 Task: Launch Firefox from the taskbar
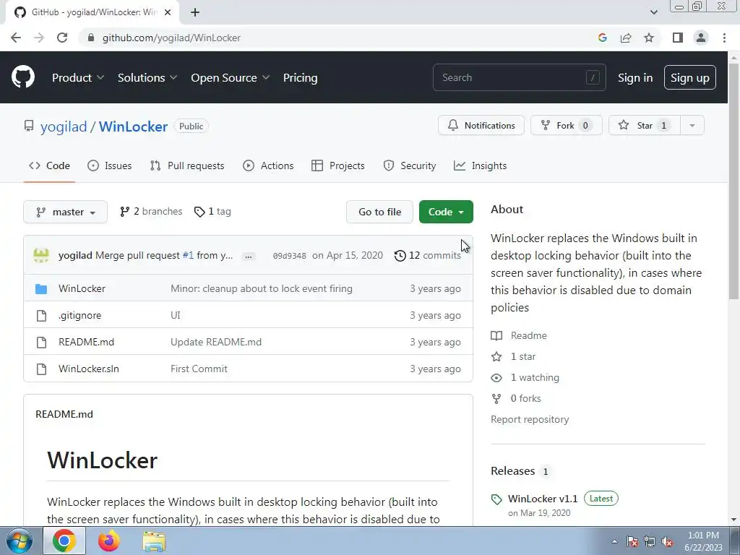pyautogui.click(x=108, y=541)
